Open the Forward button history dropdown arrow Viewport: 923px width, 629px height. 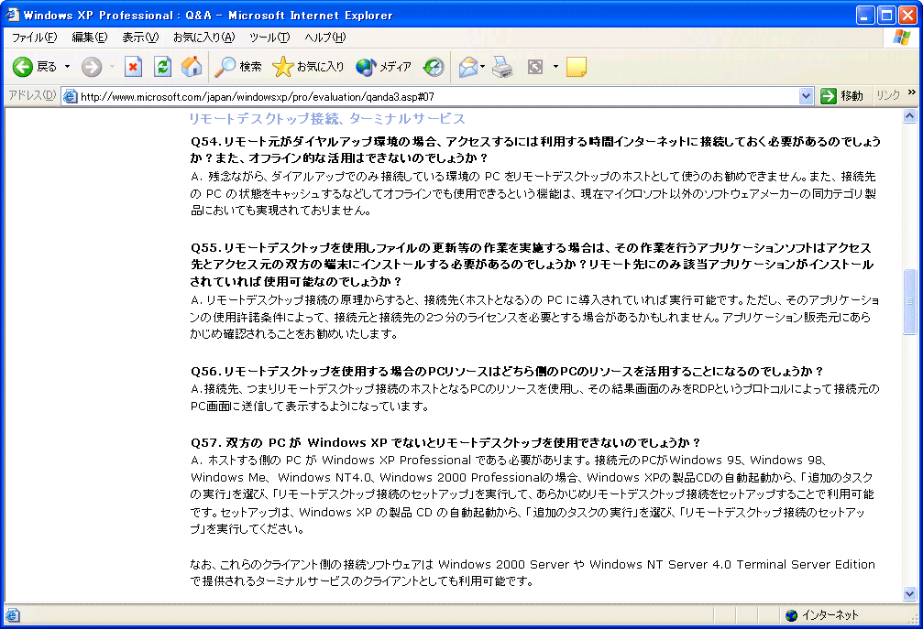[x=112, y=67]
